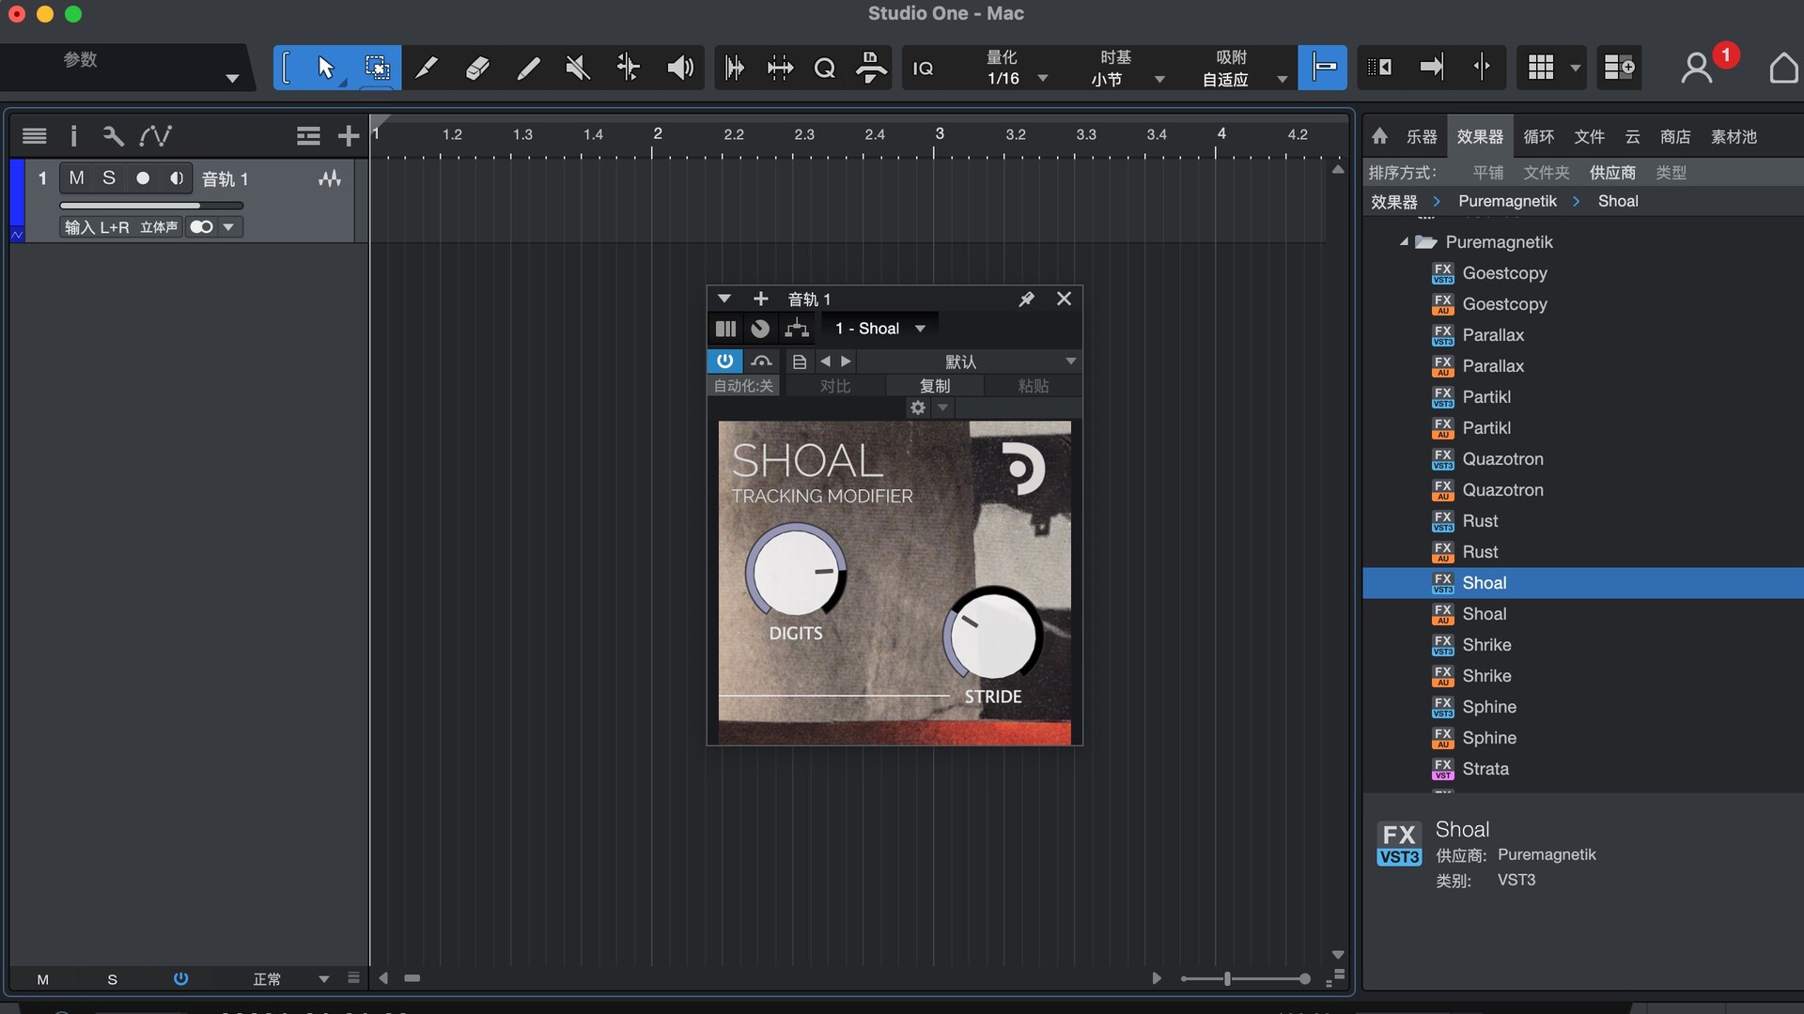Select the Arrow tool

[x=325, y=68]
